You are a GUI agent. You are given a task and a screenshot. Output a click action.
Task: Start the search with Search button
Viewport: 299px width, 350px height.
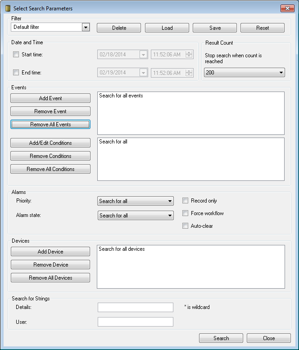coord(221,338)
